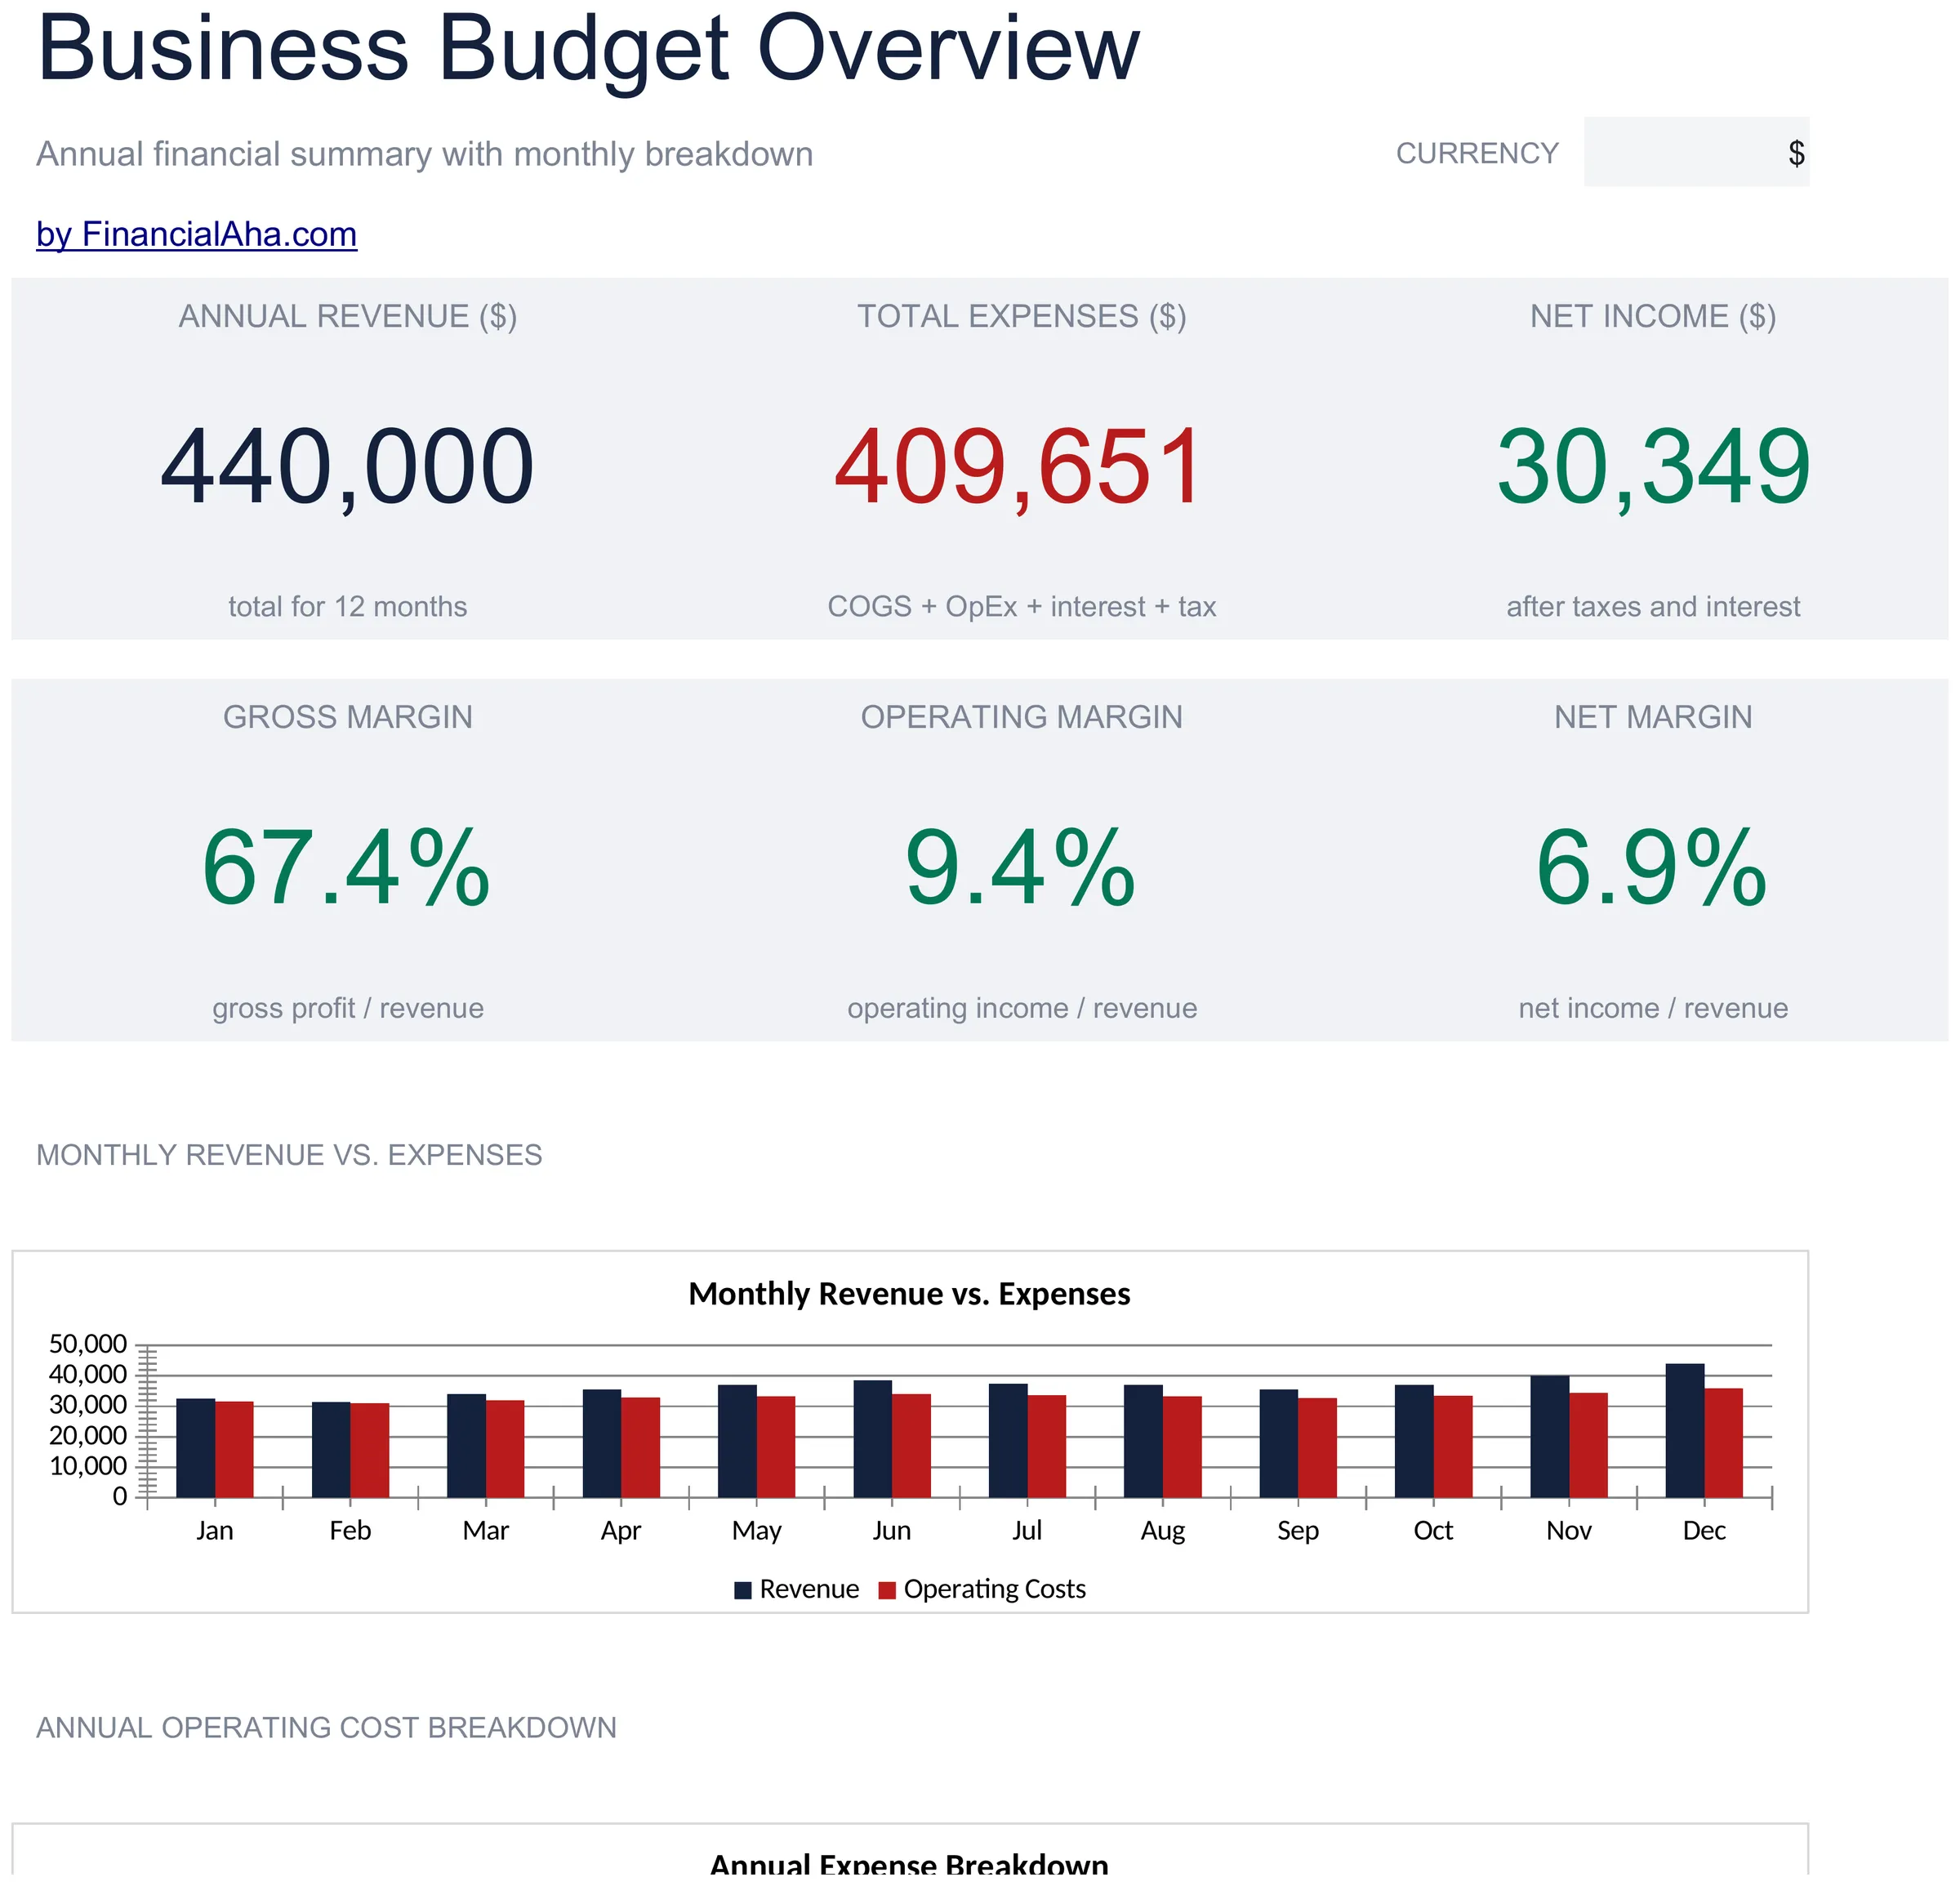The width and height of the screenshot is (1960, 1886).
Task: Click the NET INCOME ($) heading
Action: pyautogui.click(x=1653, y=316)
